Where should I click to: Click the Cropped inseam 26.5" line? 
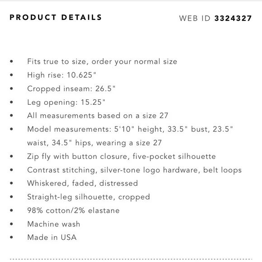(x=71, y=89)
